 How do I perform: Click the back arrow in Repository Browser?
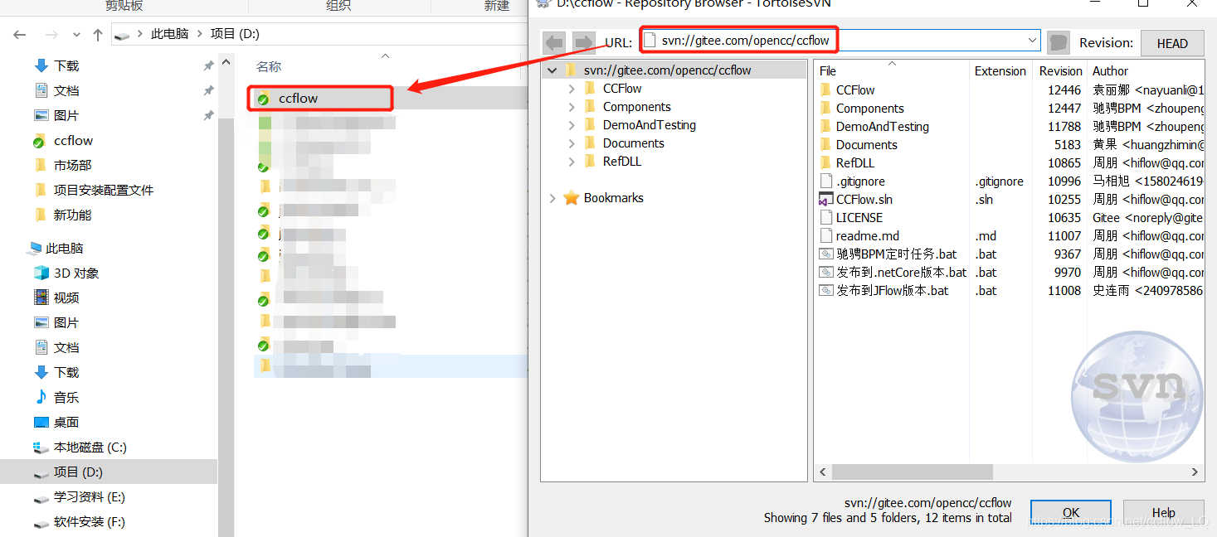[555, 42]
